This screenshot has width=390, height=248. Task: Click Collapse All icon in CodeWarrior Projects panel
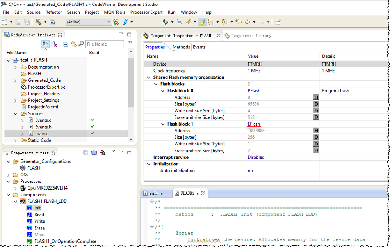point(65,44)
